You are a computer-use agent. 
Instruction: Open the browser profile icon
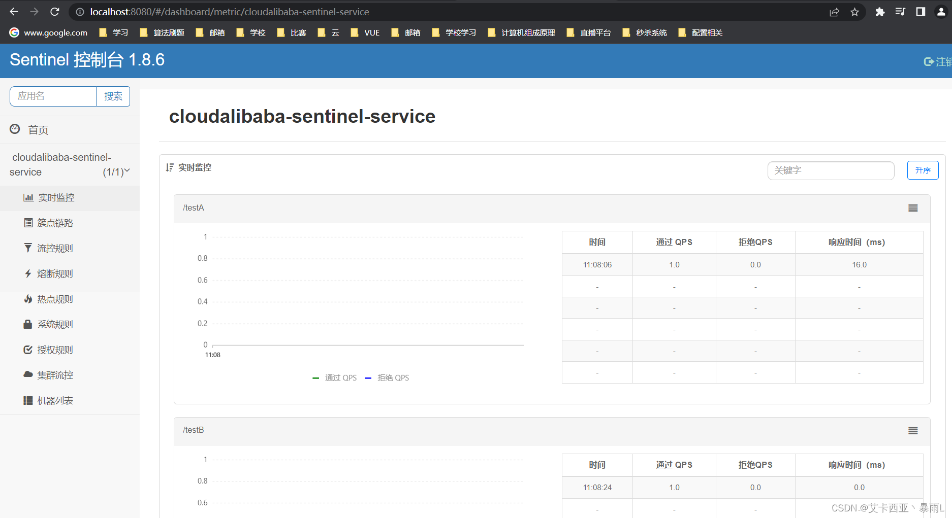941,12
